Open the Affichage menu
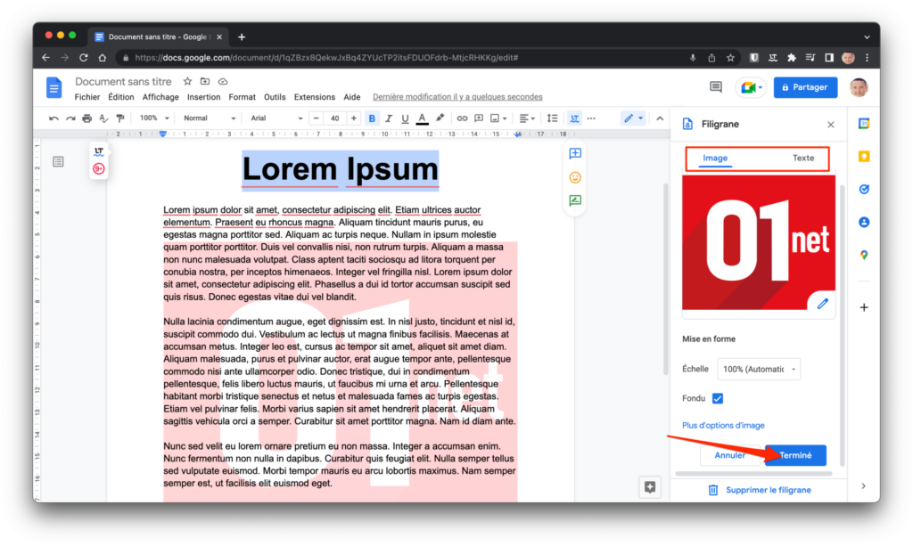This screenshot has width=913, height=546. (160, 97)
